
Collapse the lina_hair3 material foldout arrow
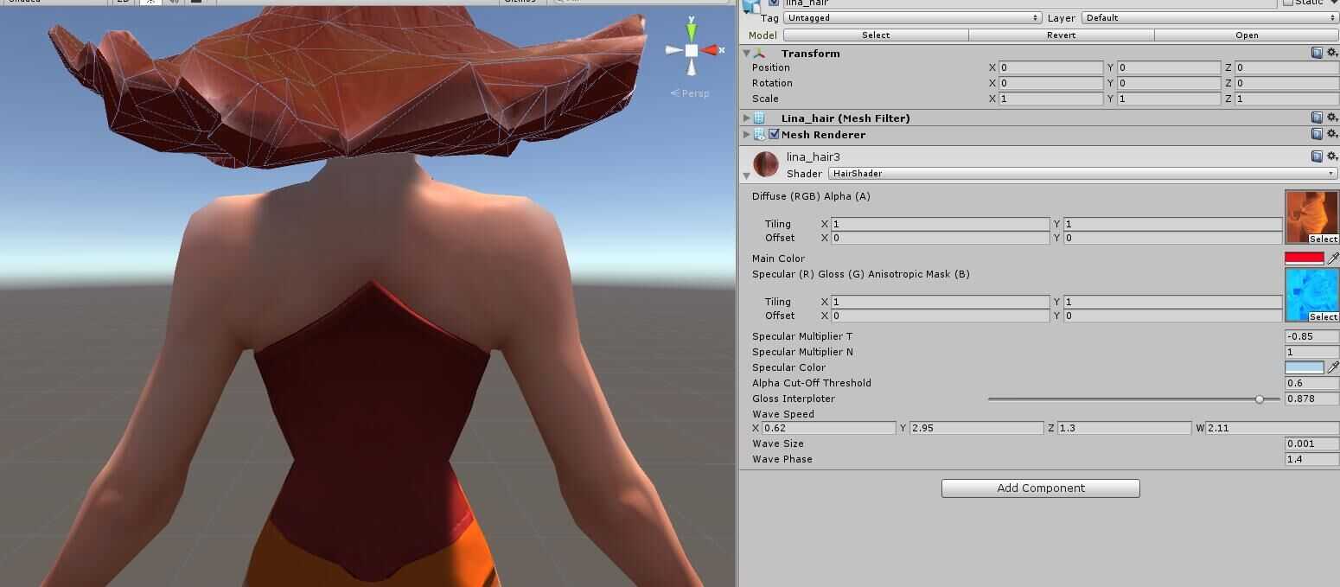click(x=747, y=175)
